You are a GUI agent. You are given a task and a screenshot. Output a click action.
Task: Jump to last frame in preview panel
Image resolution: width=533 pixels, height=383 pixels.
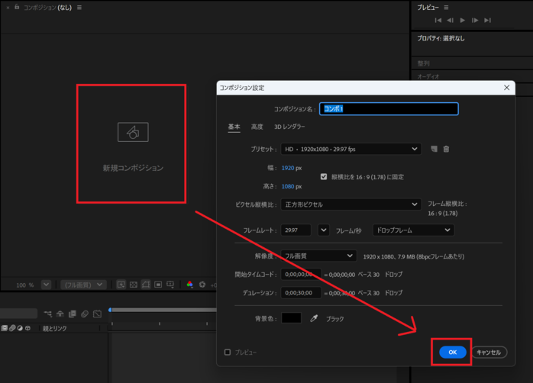487,21
